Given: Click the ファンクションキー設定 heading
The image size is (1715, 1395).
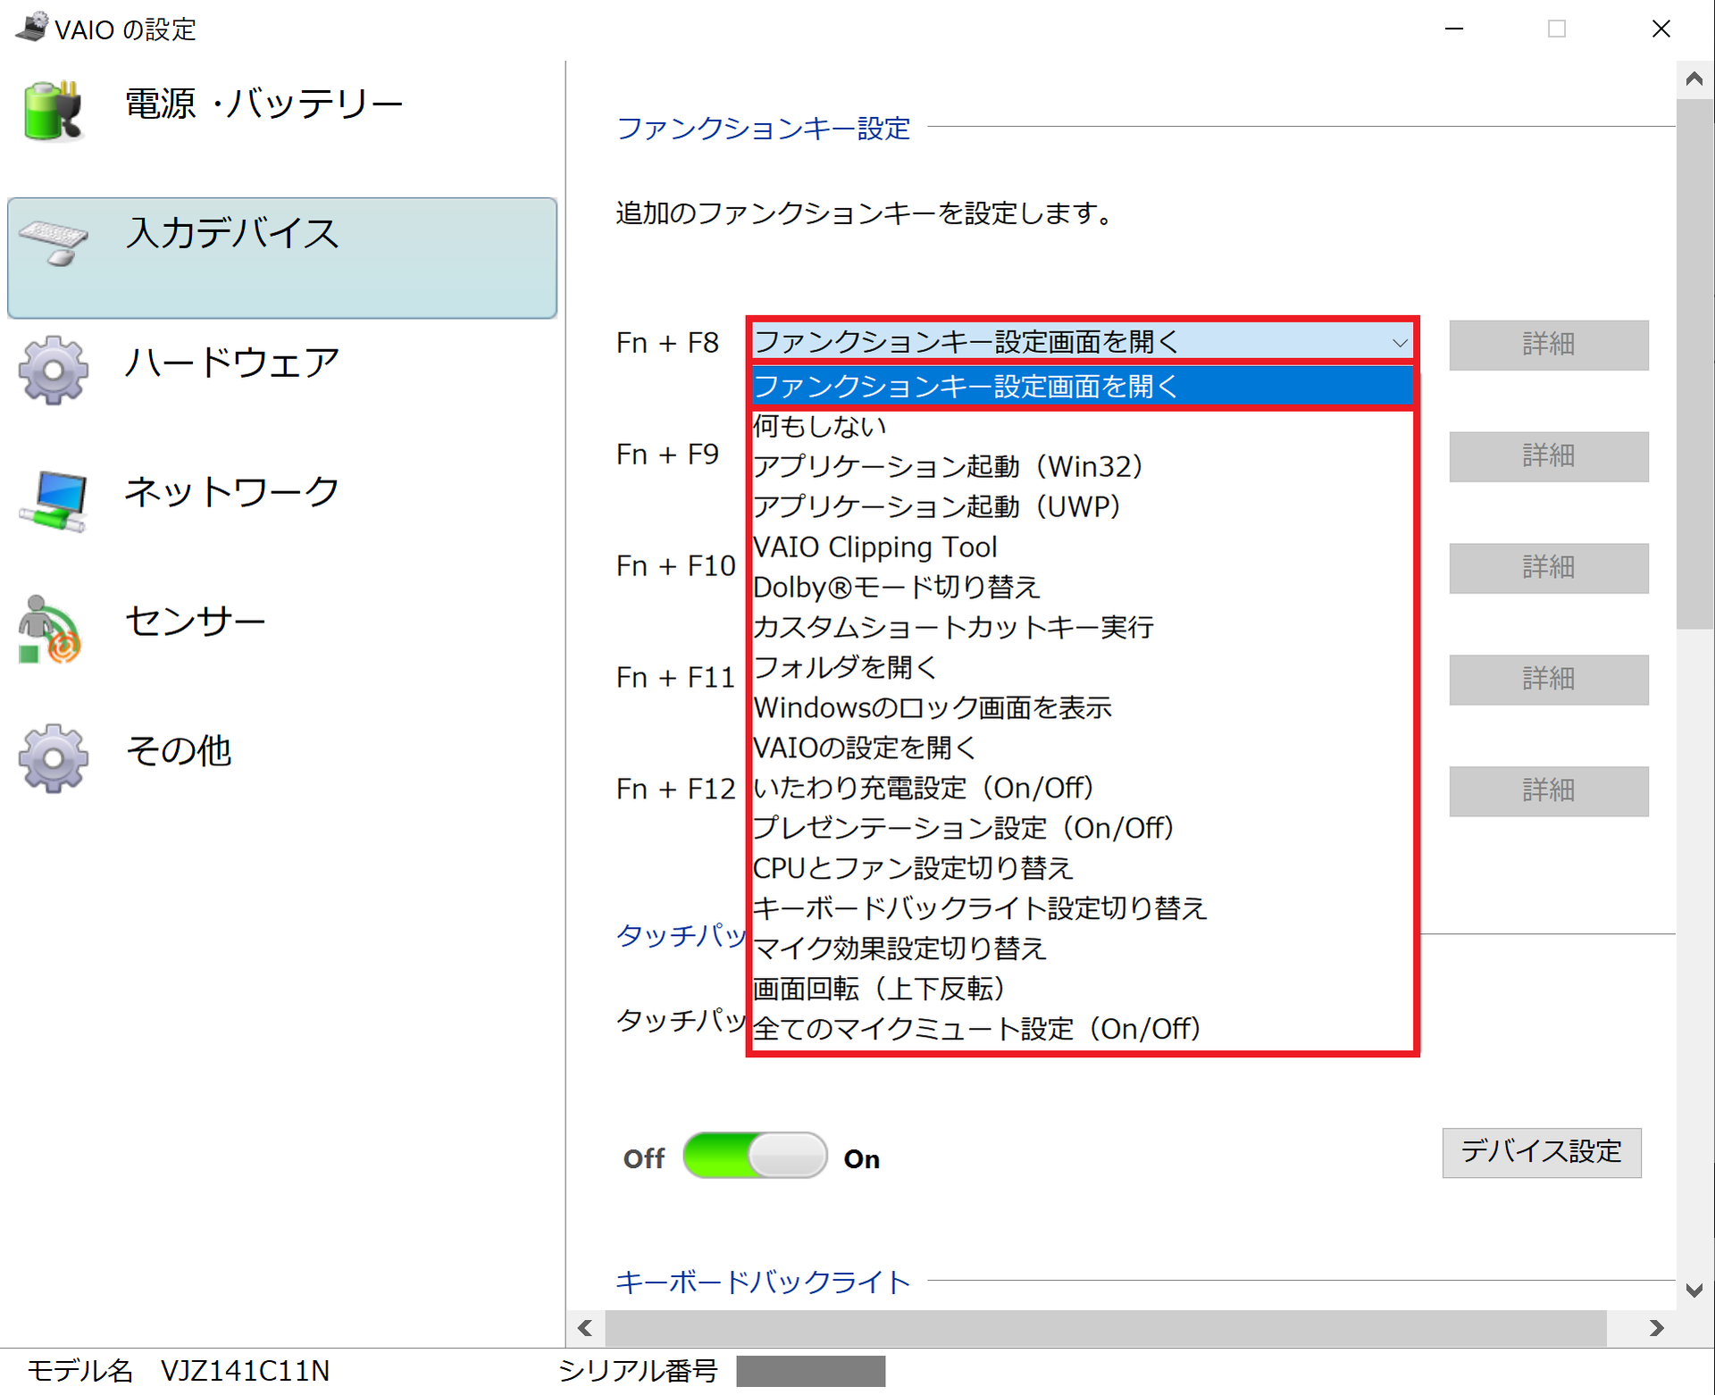Looking at the screenshot, I should tap(764, 129).
